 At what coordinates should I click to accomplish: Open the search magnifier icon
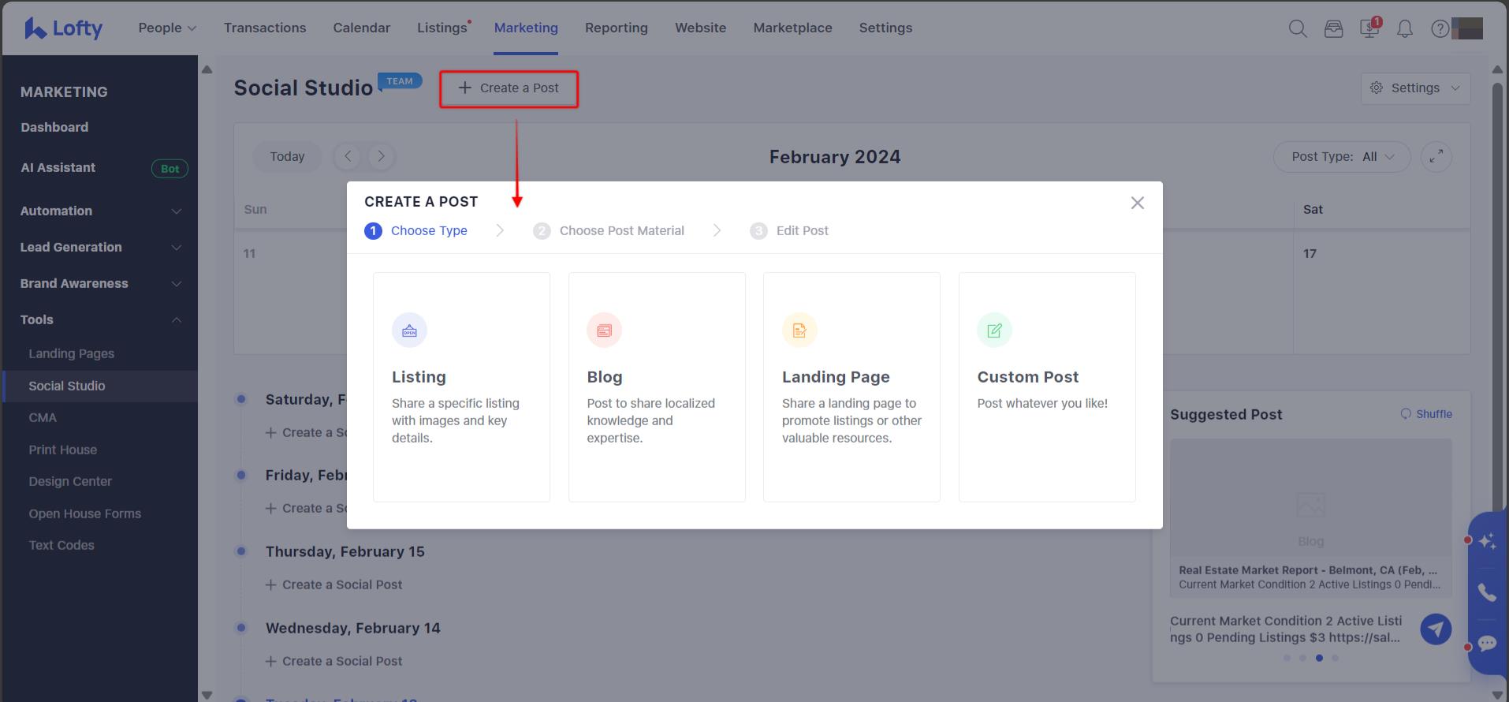[1298, 28]
